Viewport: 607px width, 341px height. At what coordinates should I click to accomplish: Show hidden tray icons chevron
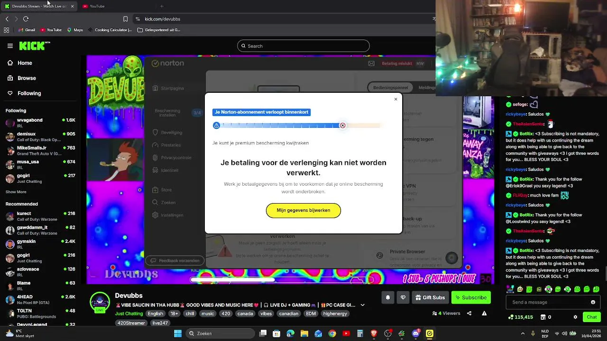(523, 333)
